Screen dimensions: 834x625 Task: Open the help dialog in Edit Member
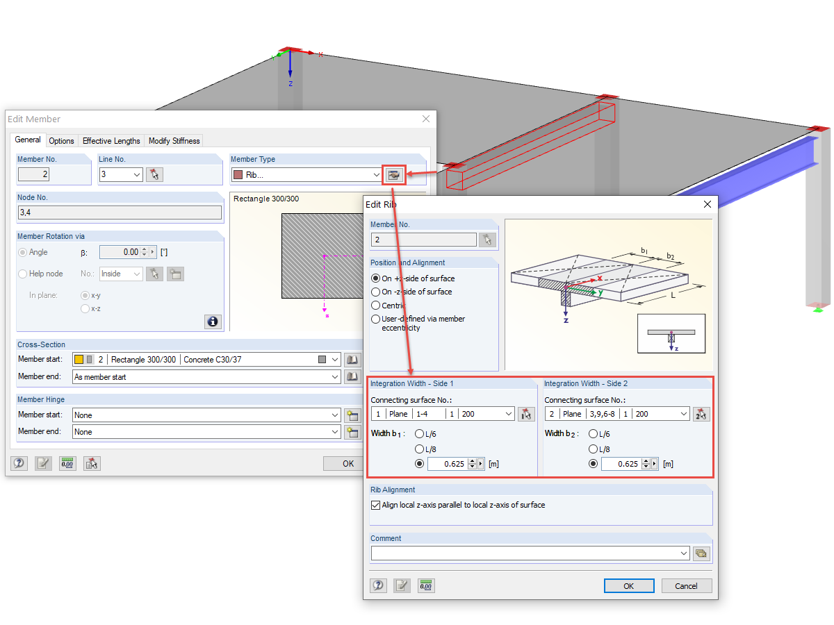tap(19, 462)
